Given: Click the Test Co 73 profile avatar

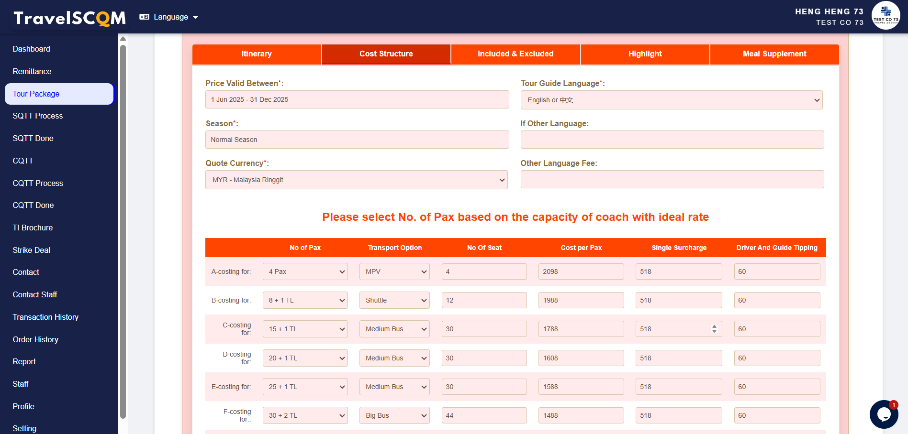Looking at the screenshot, I should [x=886, y=16].
